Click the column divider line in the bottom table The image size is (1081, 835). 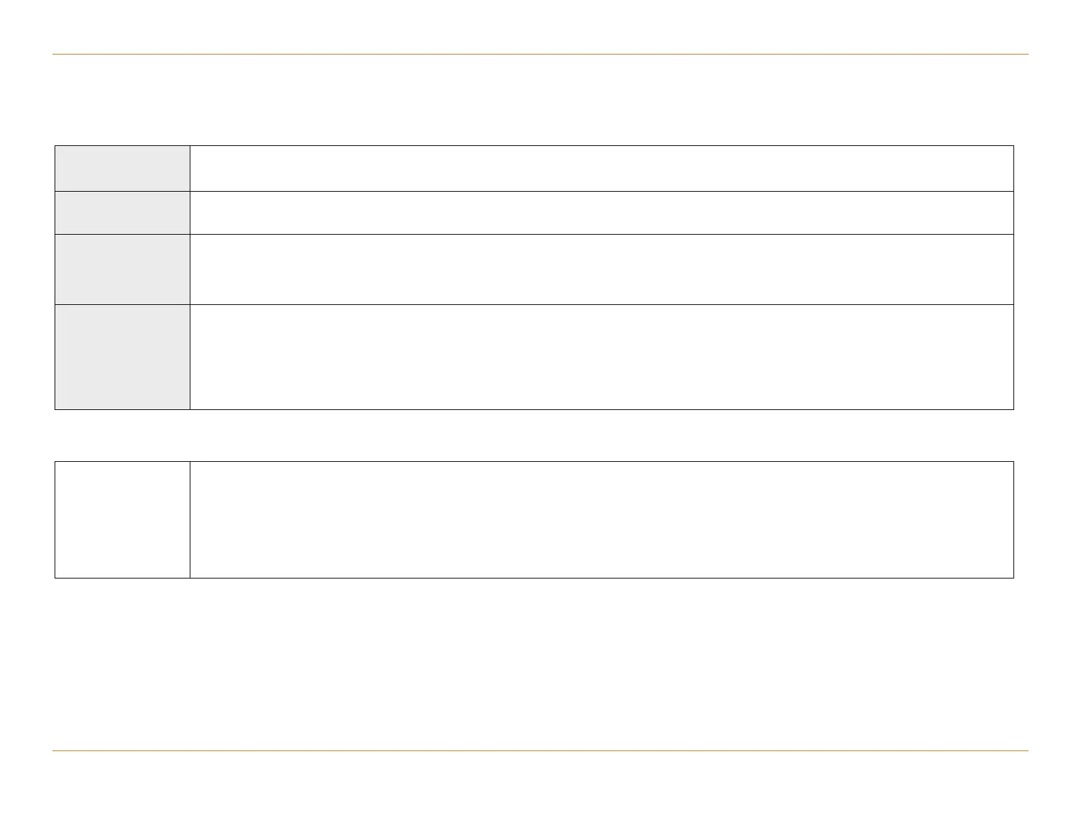pyautogui.click(x=190, y=520)
